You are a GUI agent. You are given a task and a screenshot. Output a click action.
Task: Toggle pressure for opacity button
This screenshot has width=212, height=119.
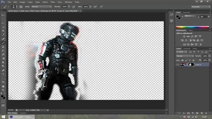click(74, 7)
